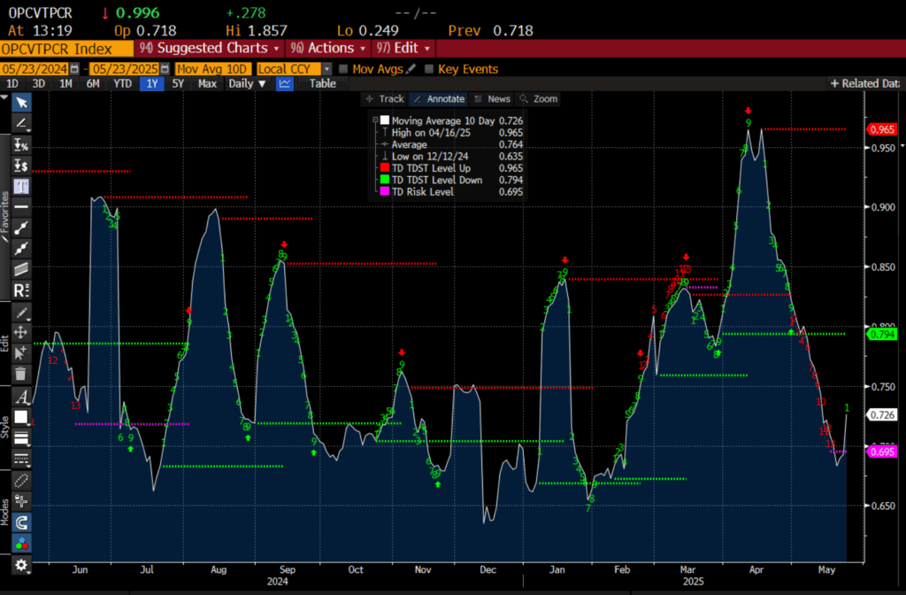Image resolution: width=906 pixels, height=595 pixels.
Task: Select the pointer-plus copy tool
Action: coord(21,352)
